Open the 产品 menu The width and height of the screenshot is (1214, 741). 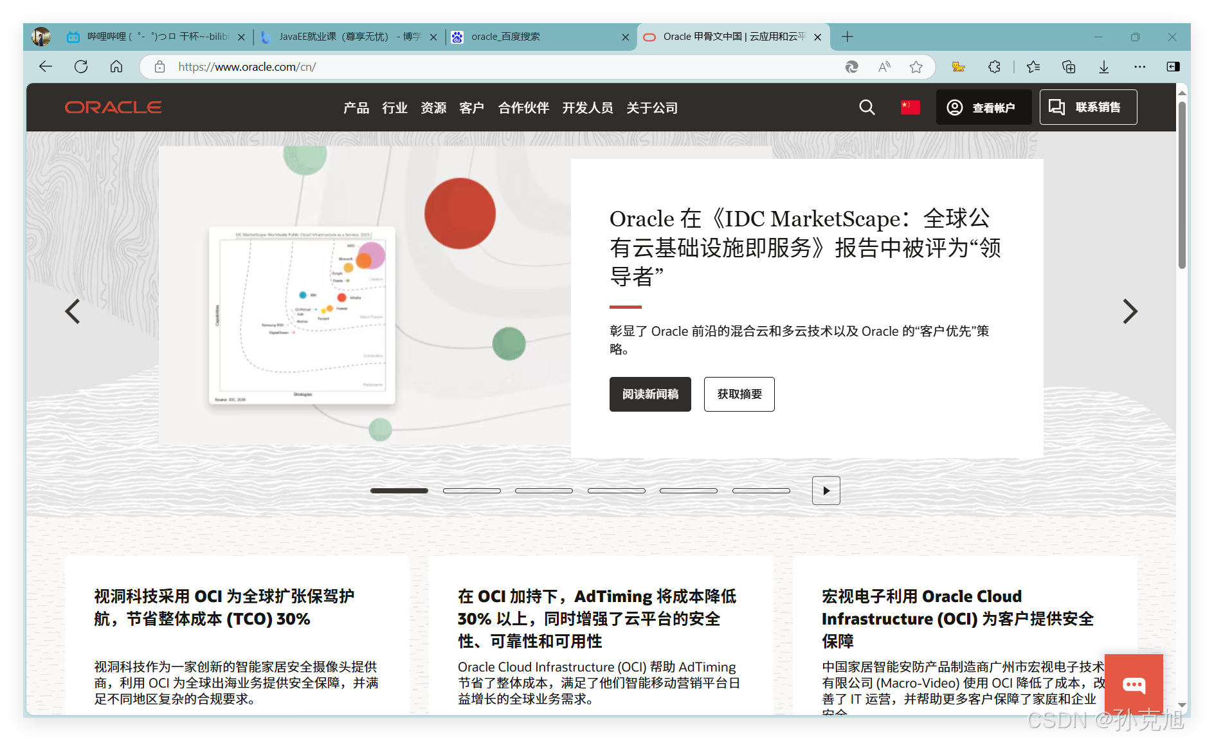tap(356, 108)
